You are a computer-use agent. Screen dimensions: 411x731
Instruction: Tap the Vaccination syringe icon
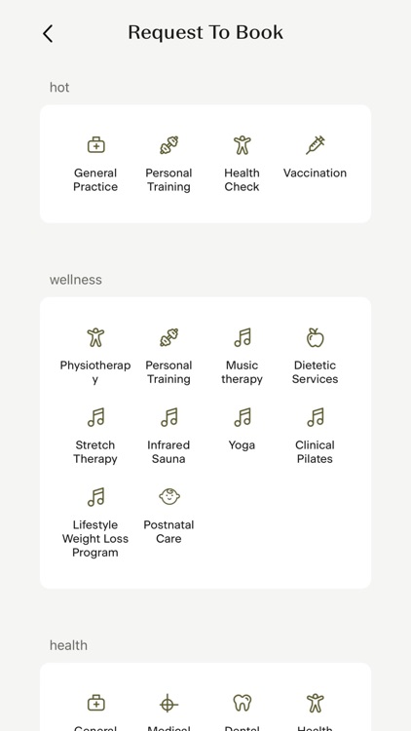tap(316, 145)
